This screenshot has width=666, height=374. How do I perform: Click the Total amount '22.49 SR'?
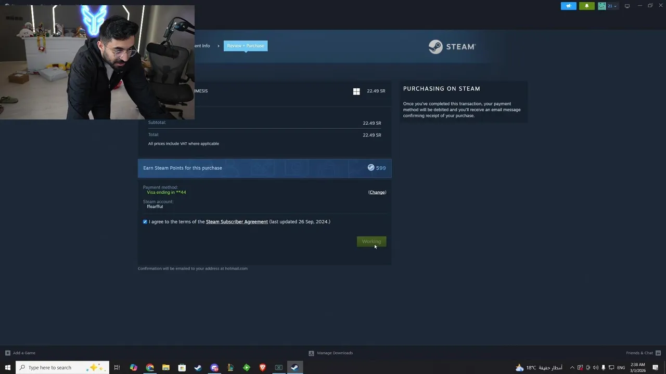[372, 135]
